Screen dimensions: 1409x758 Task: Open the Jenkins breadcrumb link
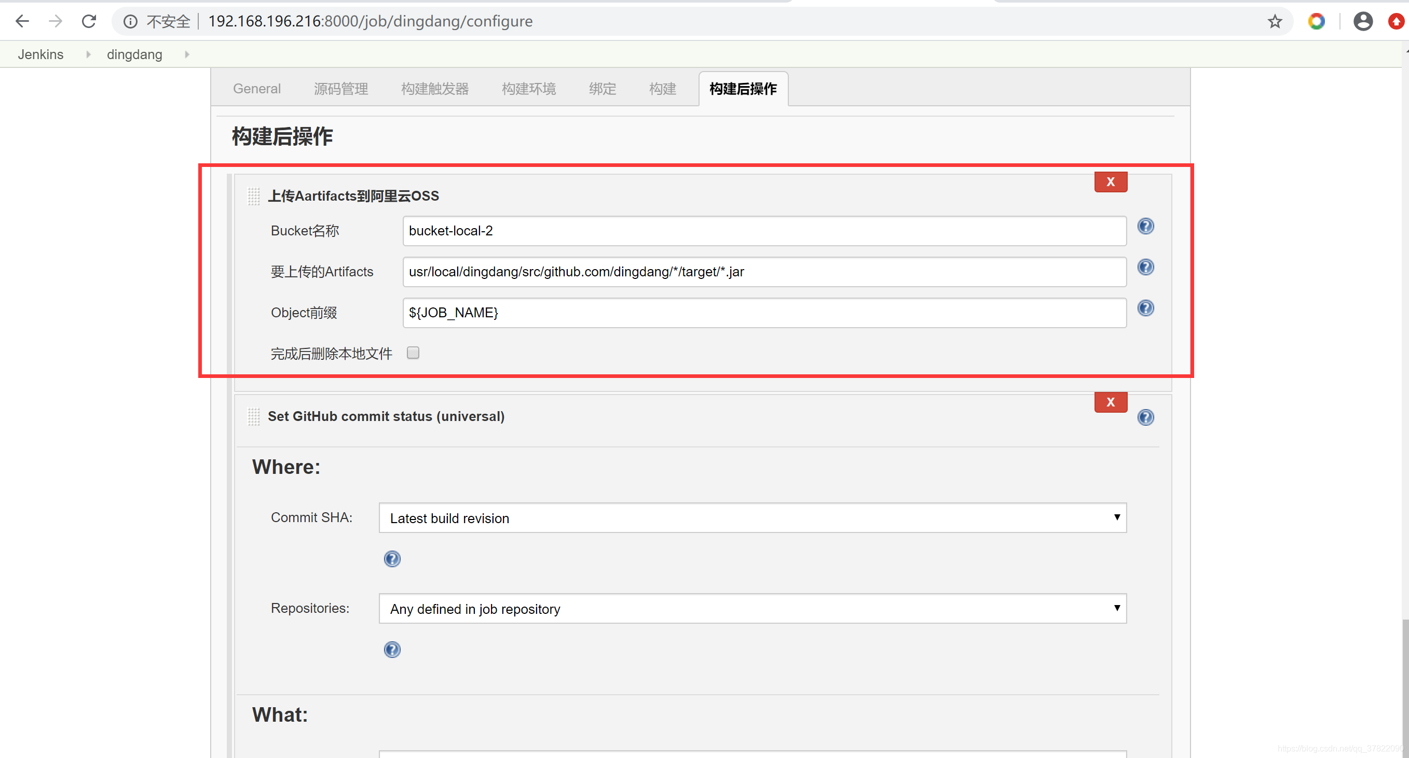40,54
